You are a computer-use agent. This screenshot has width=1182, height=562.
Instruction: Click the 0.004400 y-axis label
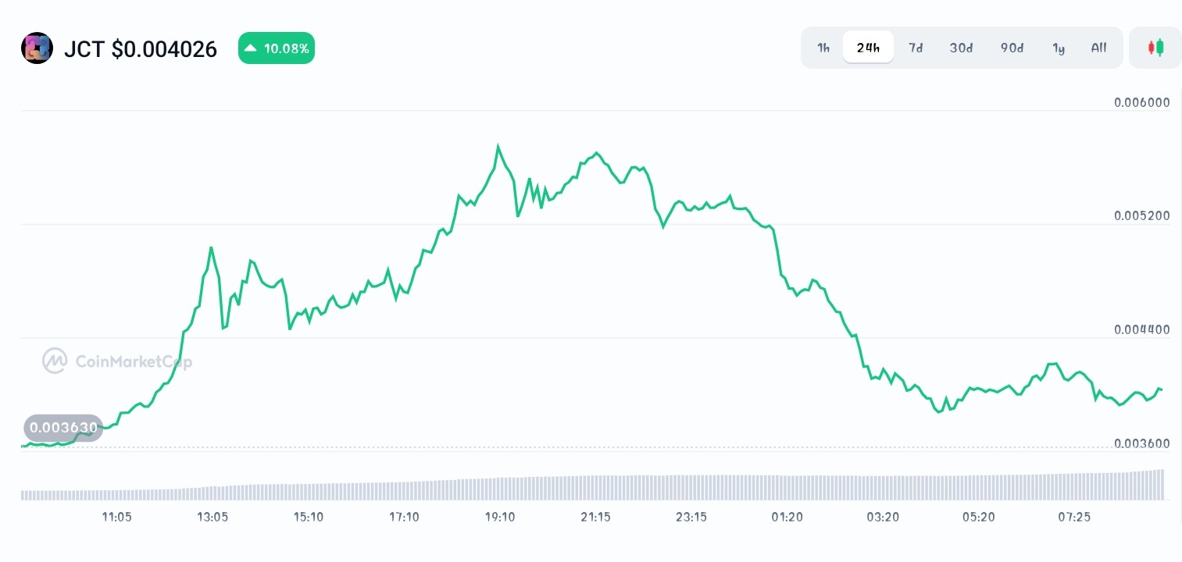1142,330
